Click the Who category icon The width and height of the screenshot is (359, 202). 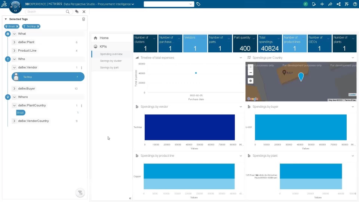[8, 59]
